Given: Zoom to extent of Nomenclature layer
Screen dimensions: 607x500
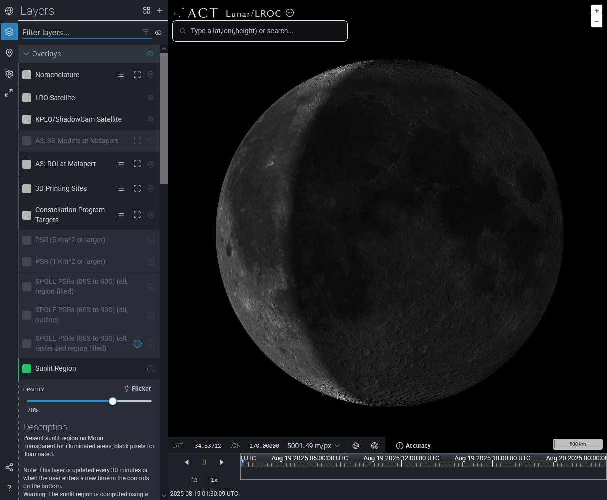Looking at the screenshot, I should click(137, 75).
